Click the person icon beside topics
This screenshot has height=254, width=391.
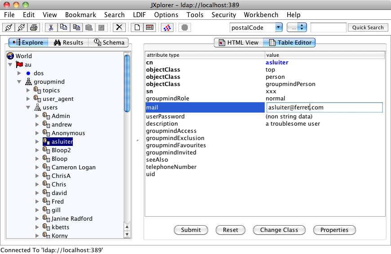pyautogui.click(x=37, y=90)
